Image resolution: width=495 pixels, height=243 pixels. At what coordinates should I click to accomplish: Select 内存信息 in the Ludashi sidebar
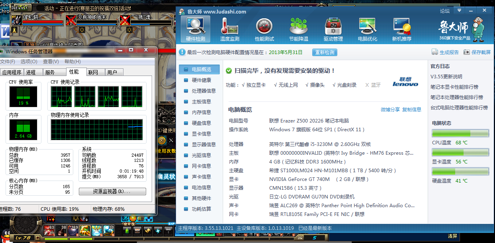(x=199, y=113)
